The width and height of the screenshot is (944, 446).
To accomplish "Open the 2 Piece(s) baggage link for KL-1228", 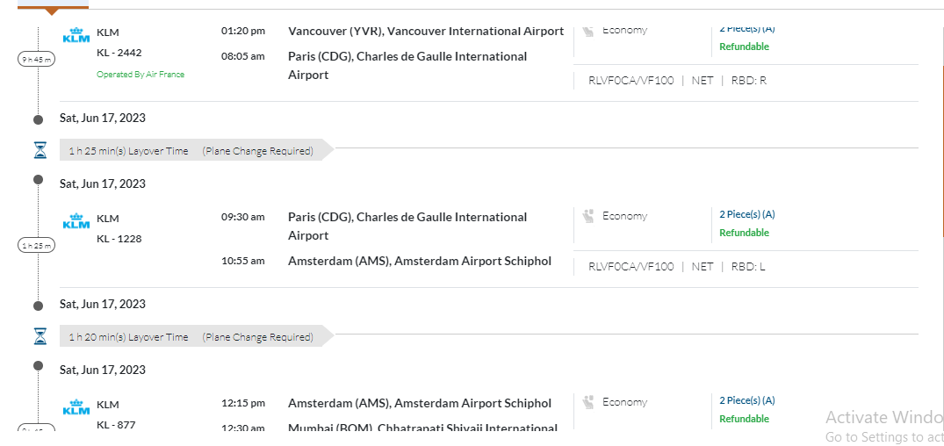I will (746, 214).
